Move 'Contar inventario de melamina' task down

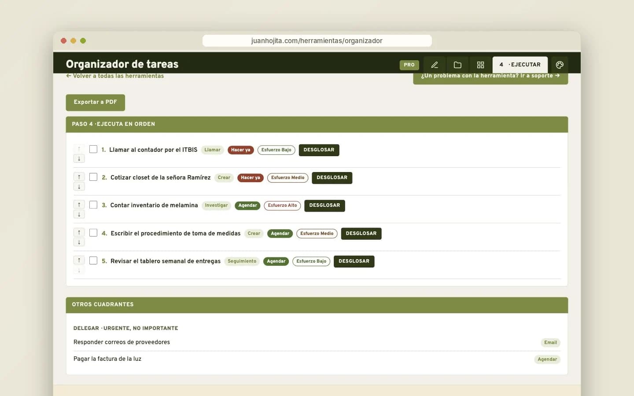(79, 214)
